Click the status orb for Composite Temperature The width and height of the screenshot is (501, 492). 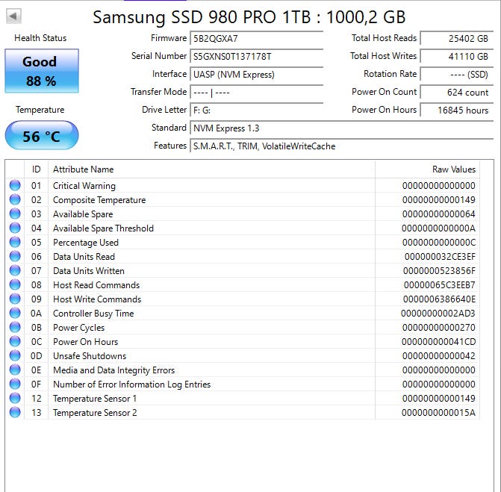(x=15, y=199)
